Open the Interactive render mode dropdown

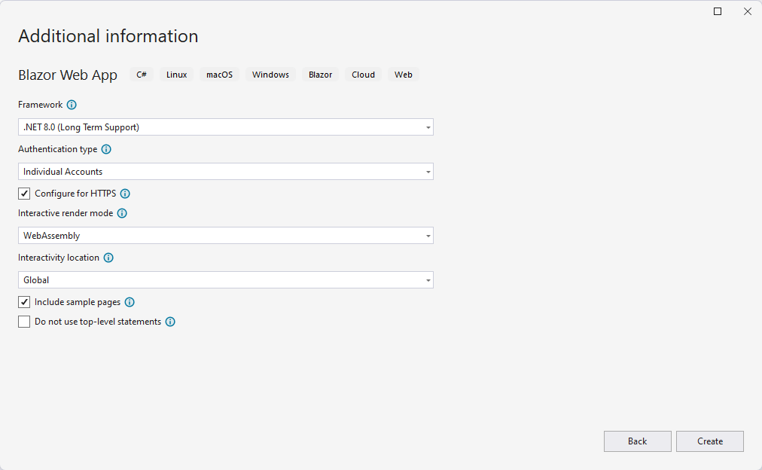coord(225,236)
